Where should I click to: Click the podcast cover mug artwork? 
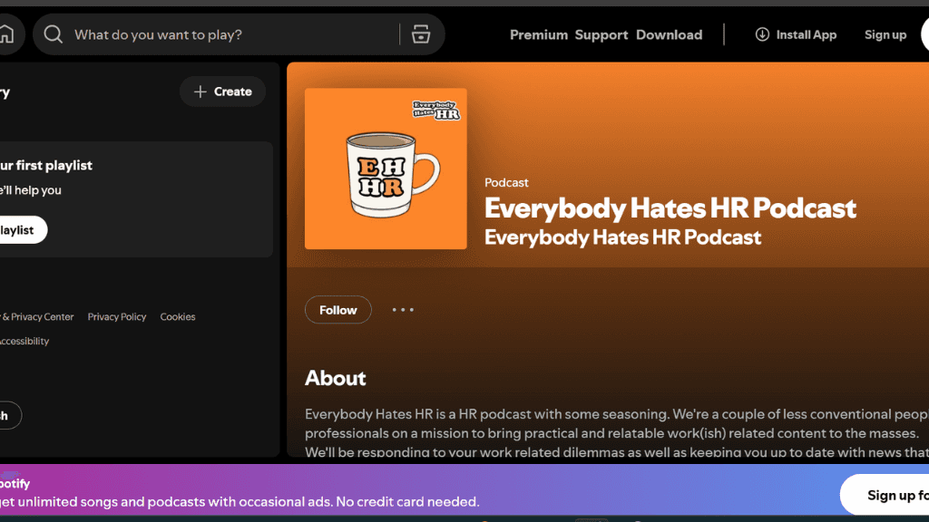(x=386, y=169)
